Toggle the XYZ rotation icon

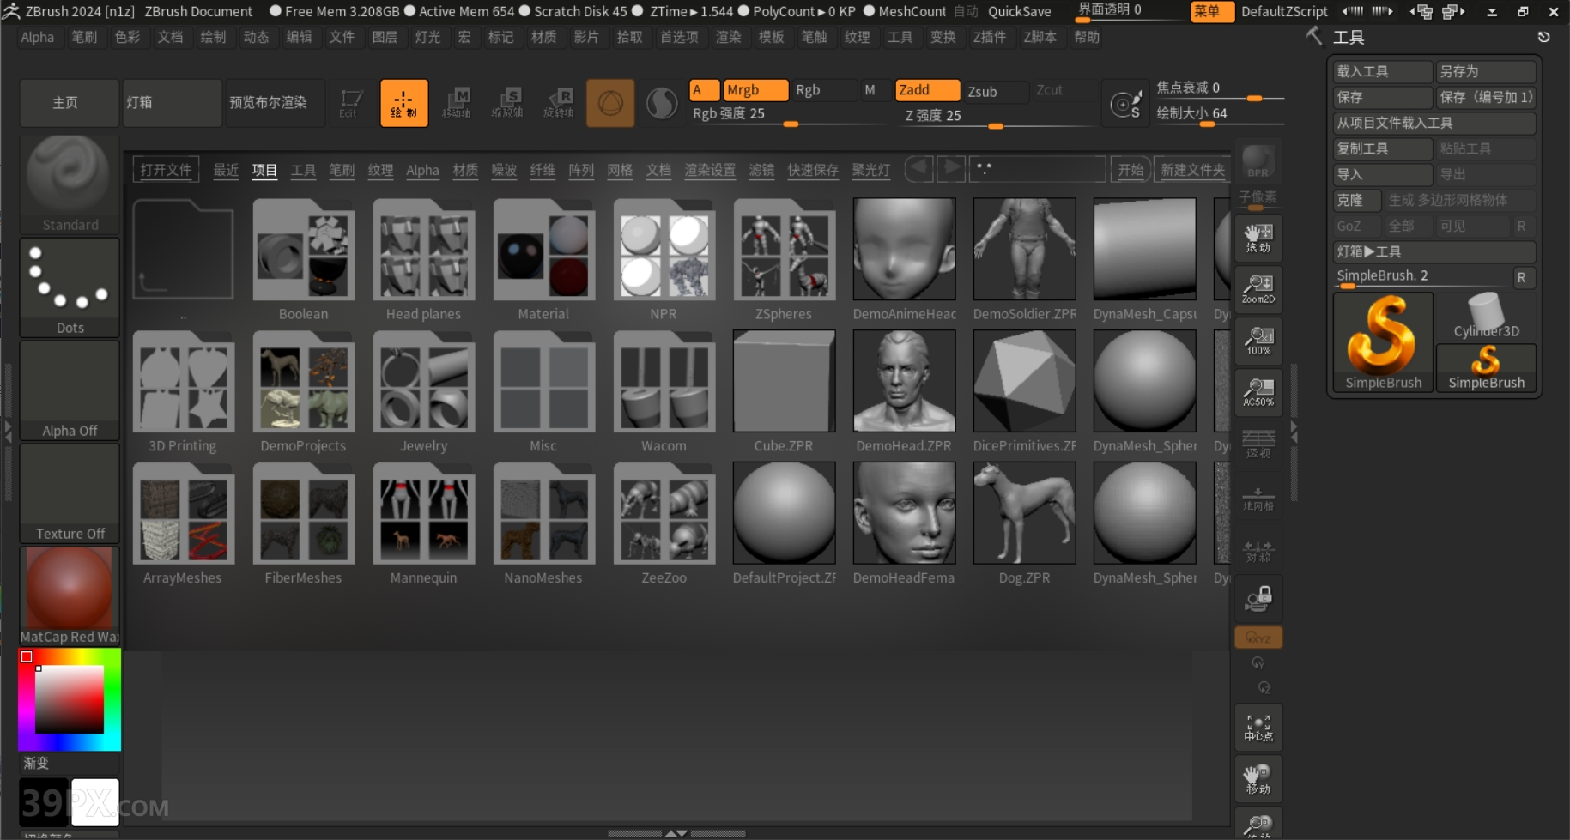[x=1258, y=638]
